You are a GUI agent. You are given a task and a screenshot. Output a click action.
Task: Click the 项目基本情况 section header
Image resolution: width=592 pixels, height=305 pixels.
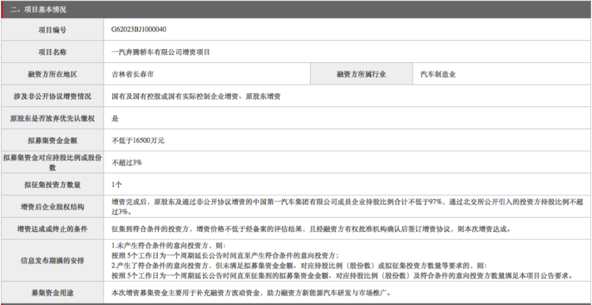(x=38, y=10)
